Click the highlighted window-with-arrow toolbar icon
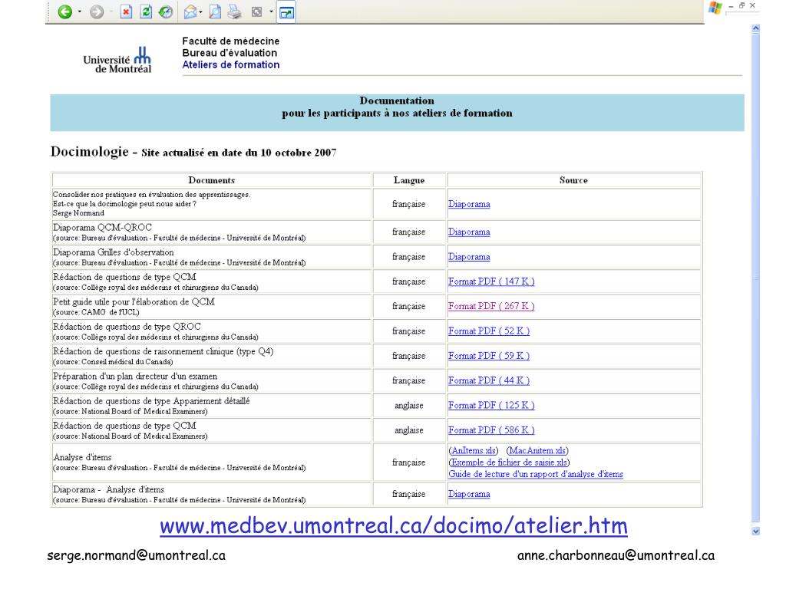 coord(286,12)
